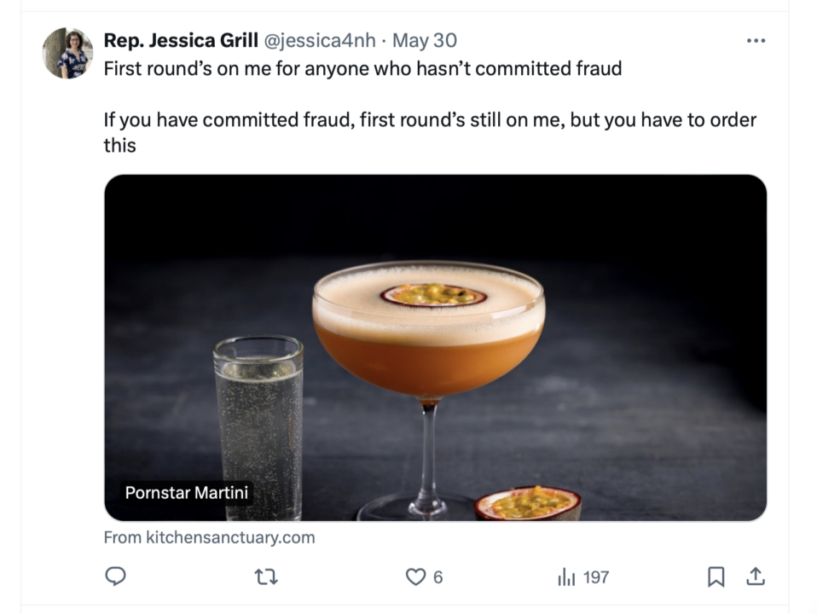Bookmark this post
Screen dimensions: 817x614
(x=716, y=577)
